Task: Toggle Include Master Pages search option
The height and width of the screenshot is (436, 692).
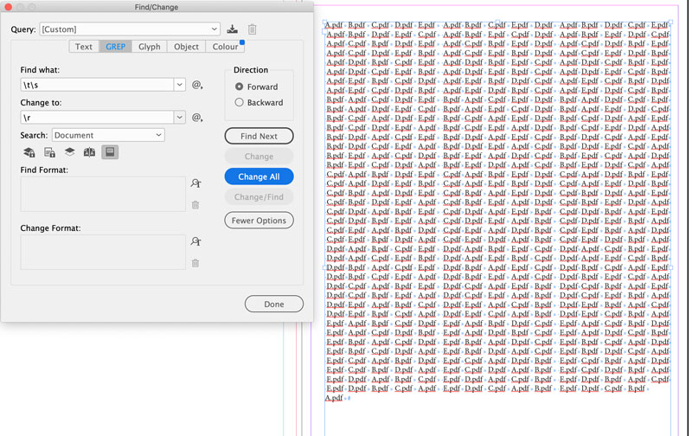Action: [89, 152]
